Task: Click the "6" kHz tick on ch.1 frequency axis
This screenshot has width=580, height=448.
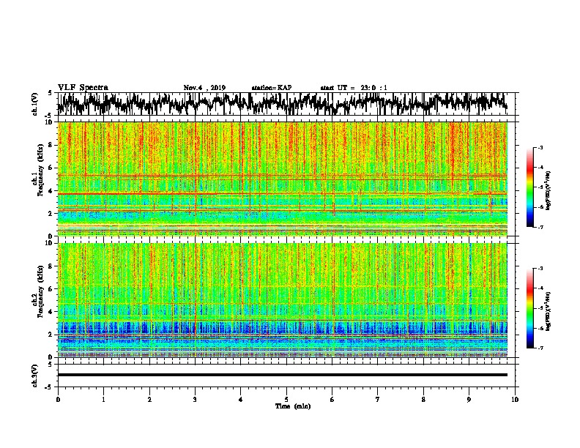Action: [51, 168]
